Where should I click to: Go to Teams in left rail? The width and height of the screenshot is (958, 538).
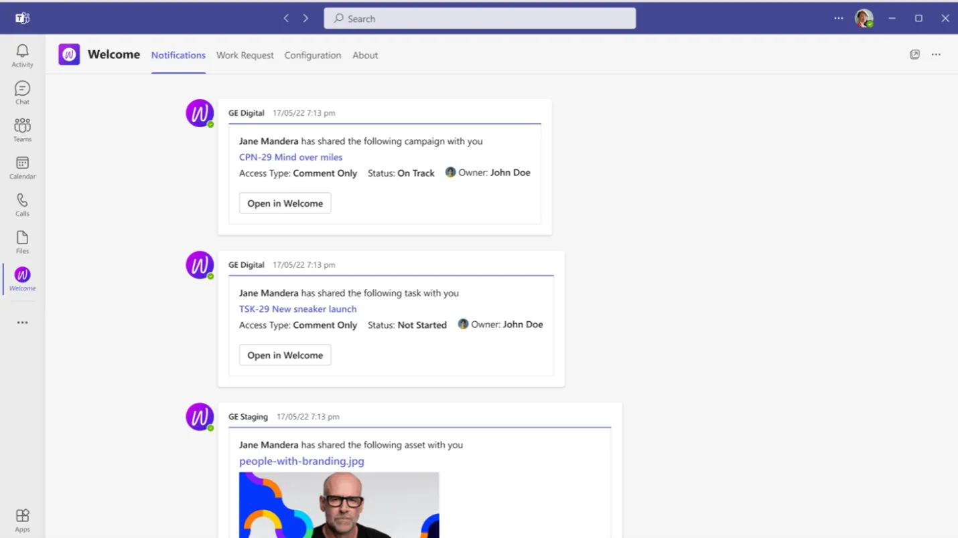click(x=22, y=130)
